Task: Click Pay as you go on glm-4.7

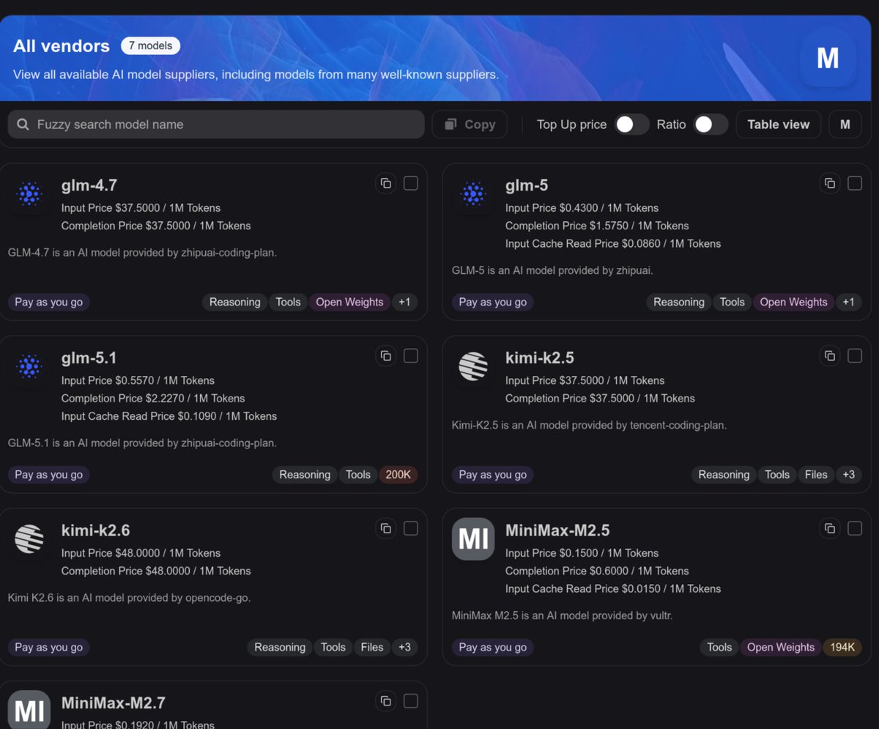Action: (49, 302)
